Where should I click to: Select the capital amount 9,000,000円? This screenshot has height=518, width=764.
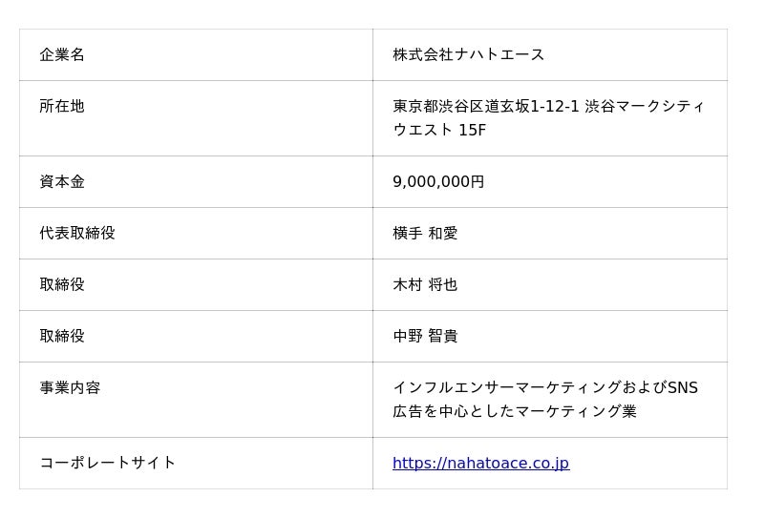point(438,182)
